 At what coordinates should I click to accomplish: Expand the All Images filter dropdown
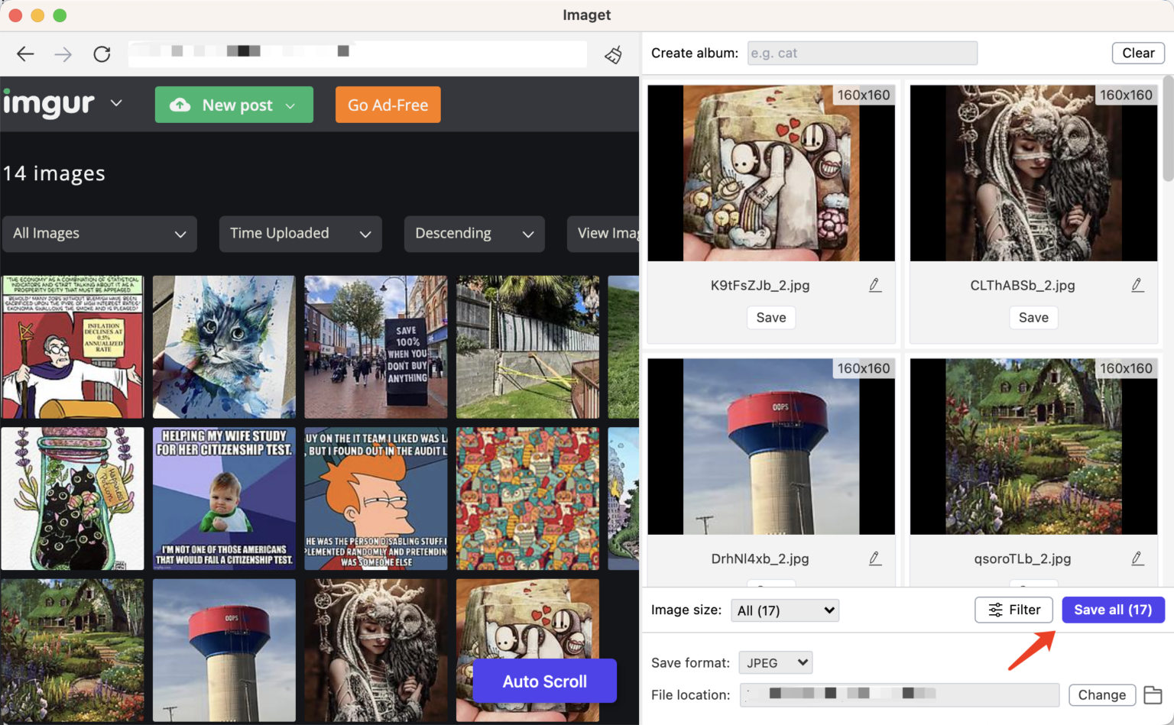[x=99, y=234]
